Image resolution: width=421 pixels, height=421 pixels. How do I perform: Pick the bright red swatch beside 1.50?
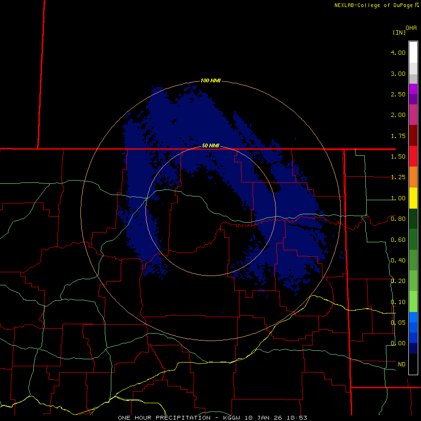413,156
